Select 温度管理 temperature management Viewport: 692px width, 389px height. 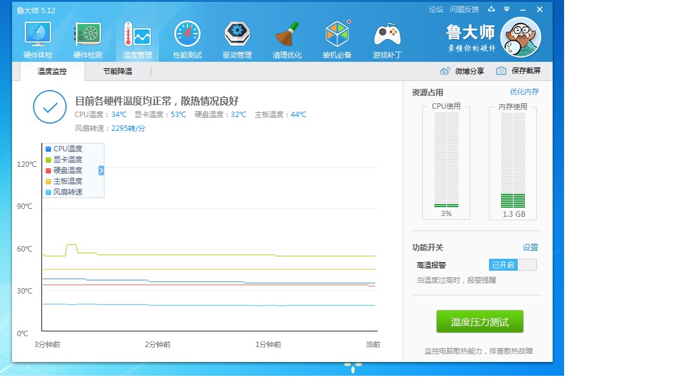click(x=137, y=40)
